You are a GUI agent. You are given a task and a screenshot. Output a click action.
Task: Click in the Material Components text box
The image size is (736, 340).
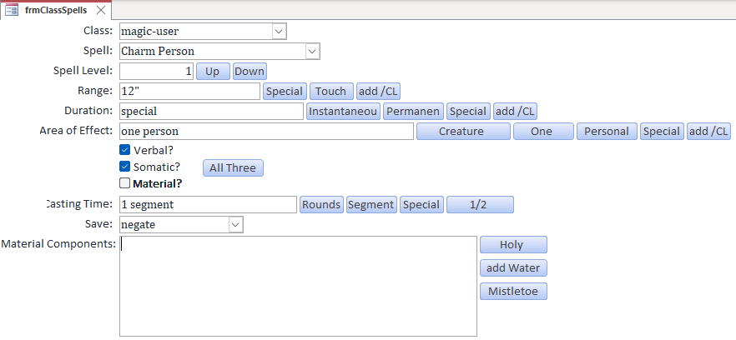point(298,286)
